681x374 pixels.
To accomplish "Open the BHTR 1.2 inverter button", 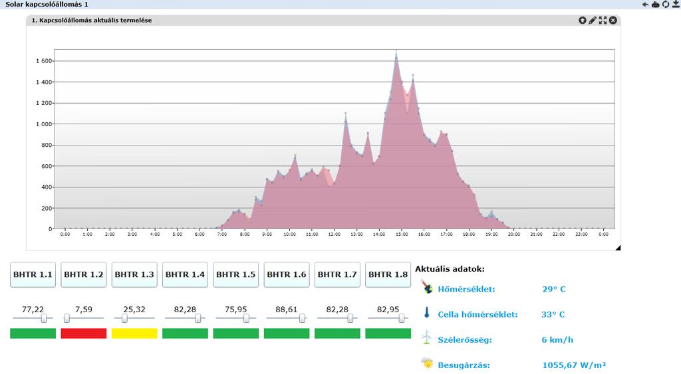I will 83,274.
